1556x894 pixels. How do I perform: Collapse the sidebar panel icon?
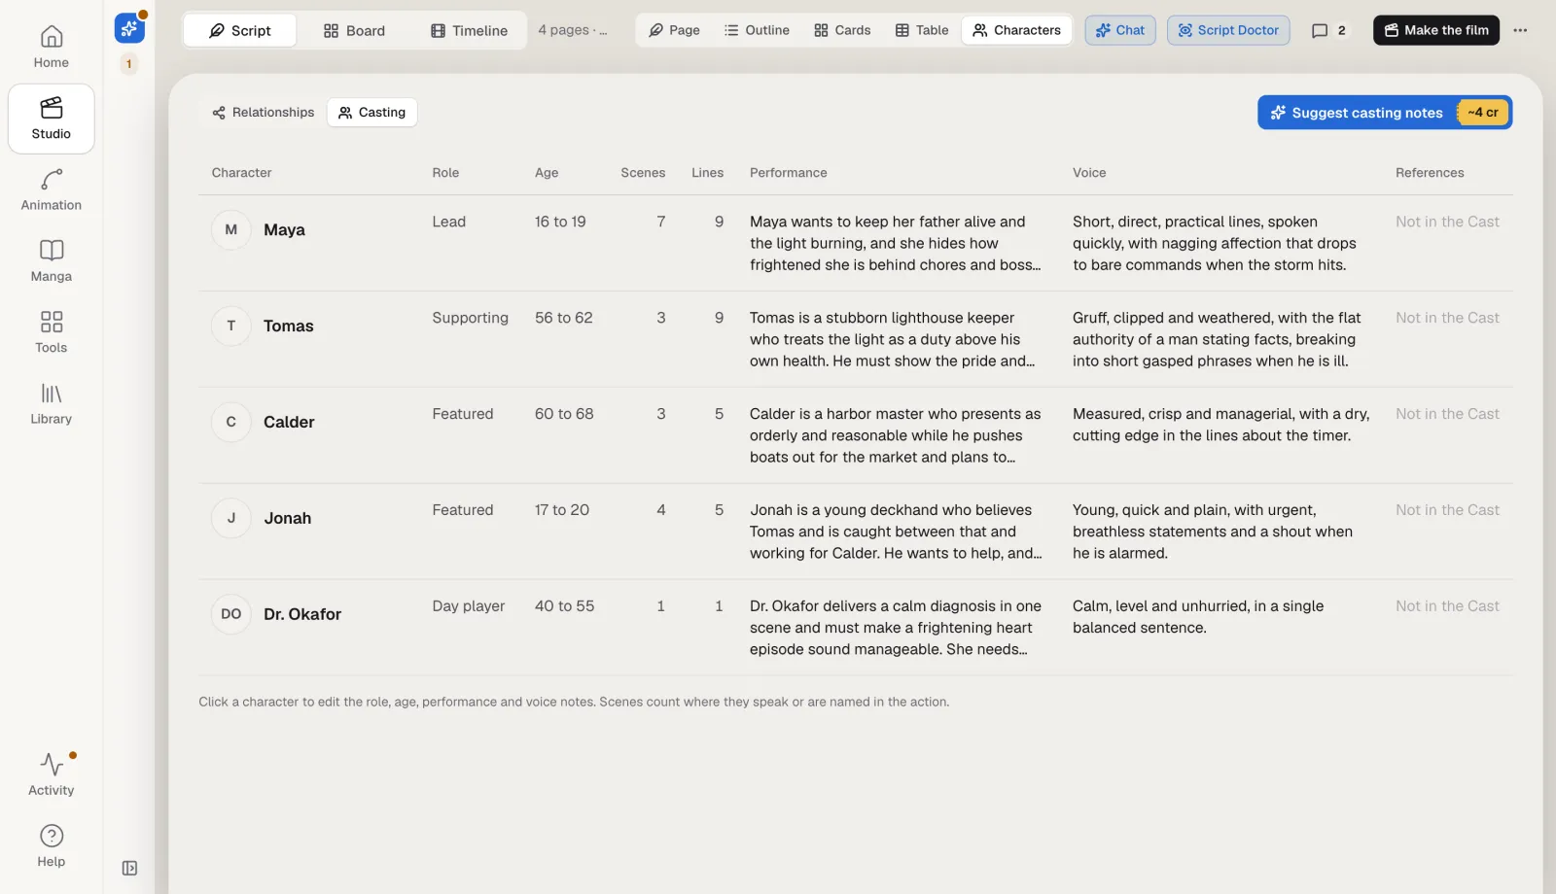129,868
